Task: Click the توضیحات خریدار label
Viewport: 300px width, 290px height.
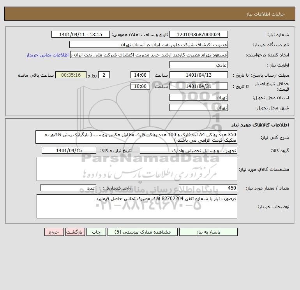Action: coord(274,207)
